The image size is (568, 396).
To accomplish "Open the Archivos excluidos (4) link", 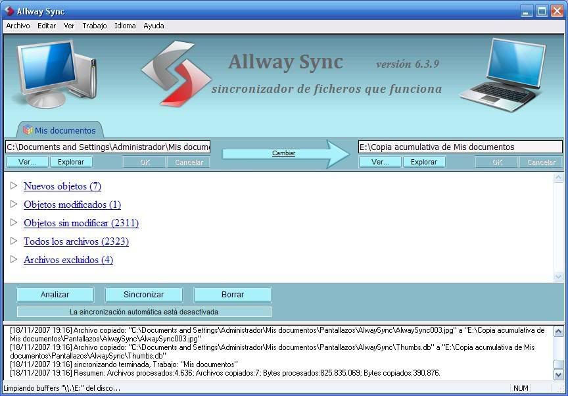I will pos(68,260).
